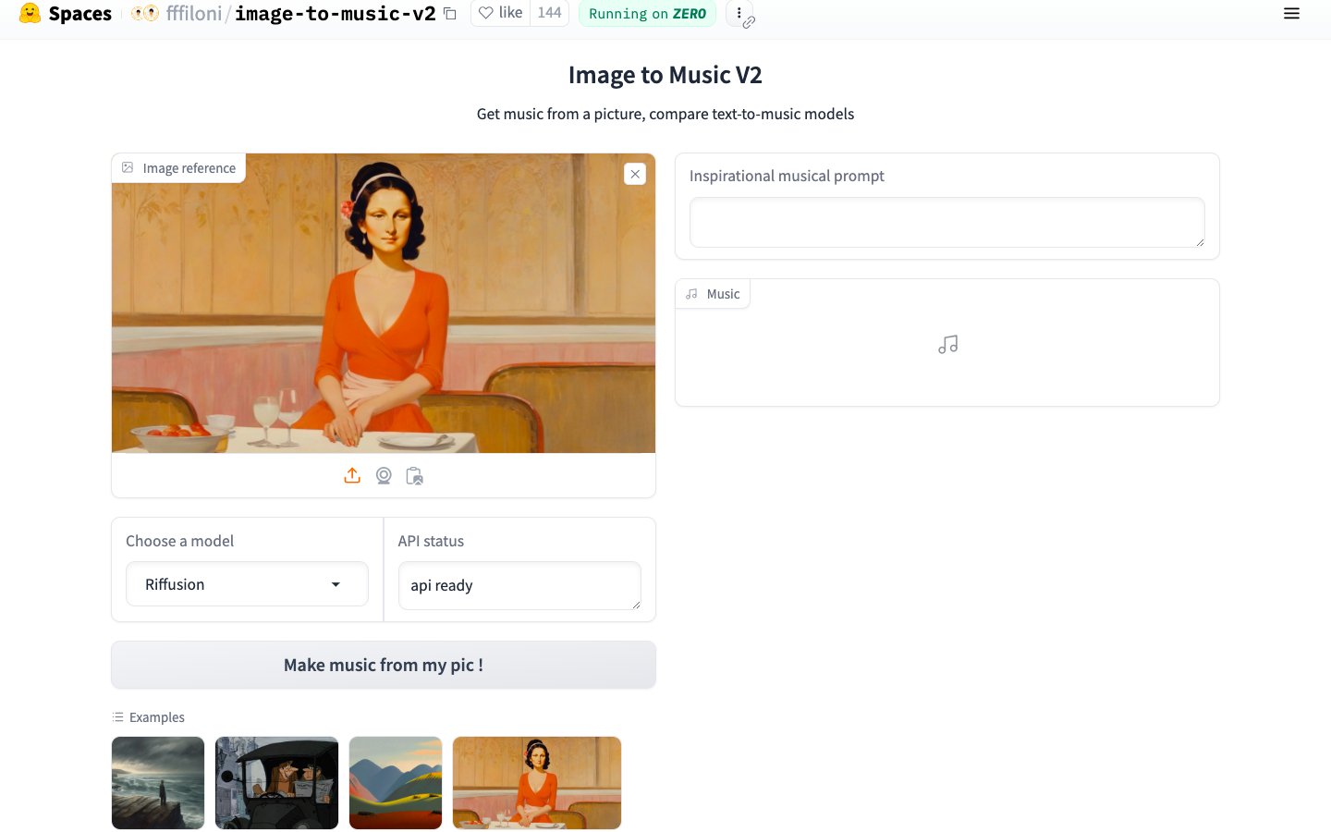
Task: Open the fffiloni profile link
Action: point(194,14)
